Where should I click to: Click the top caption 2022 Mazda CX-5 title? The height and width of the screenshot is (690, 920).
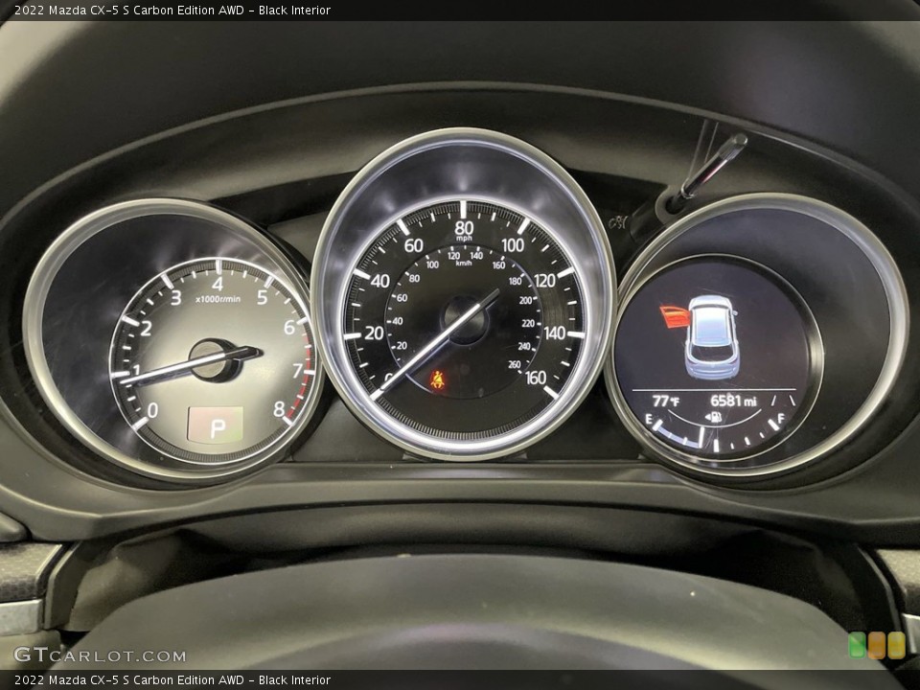click(172, 10)
